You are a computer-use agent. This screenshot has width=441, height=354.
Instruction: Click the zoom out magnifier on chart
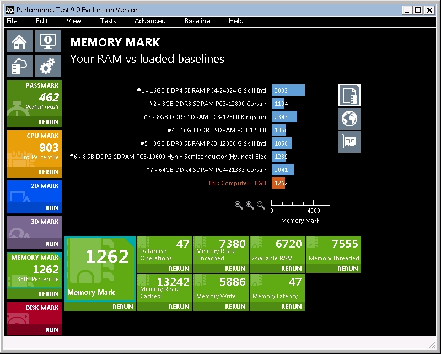click(x=239, y=205)
